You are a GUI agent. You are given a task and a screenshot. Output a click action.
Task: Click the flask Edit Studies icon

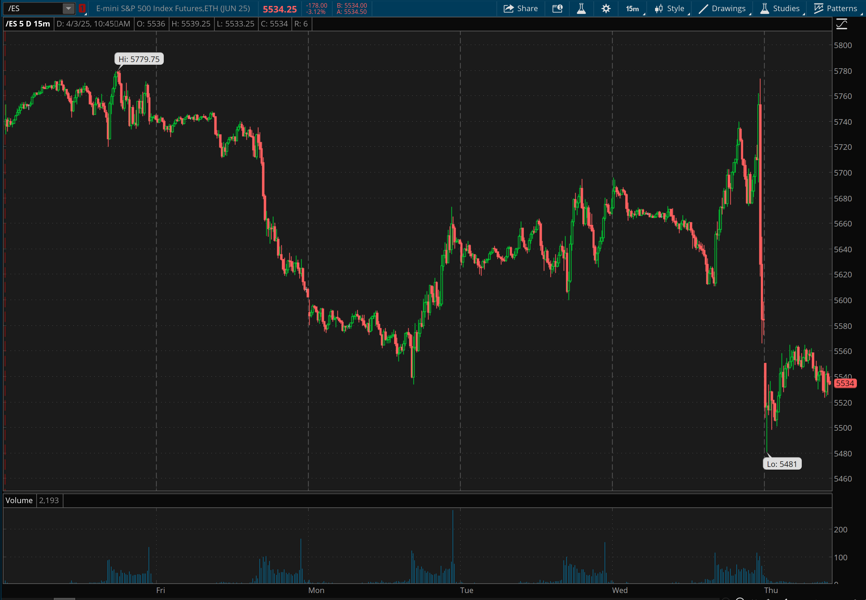pyautogui.click(x=581, y=9)
